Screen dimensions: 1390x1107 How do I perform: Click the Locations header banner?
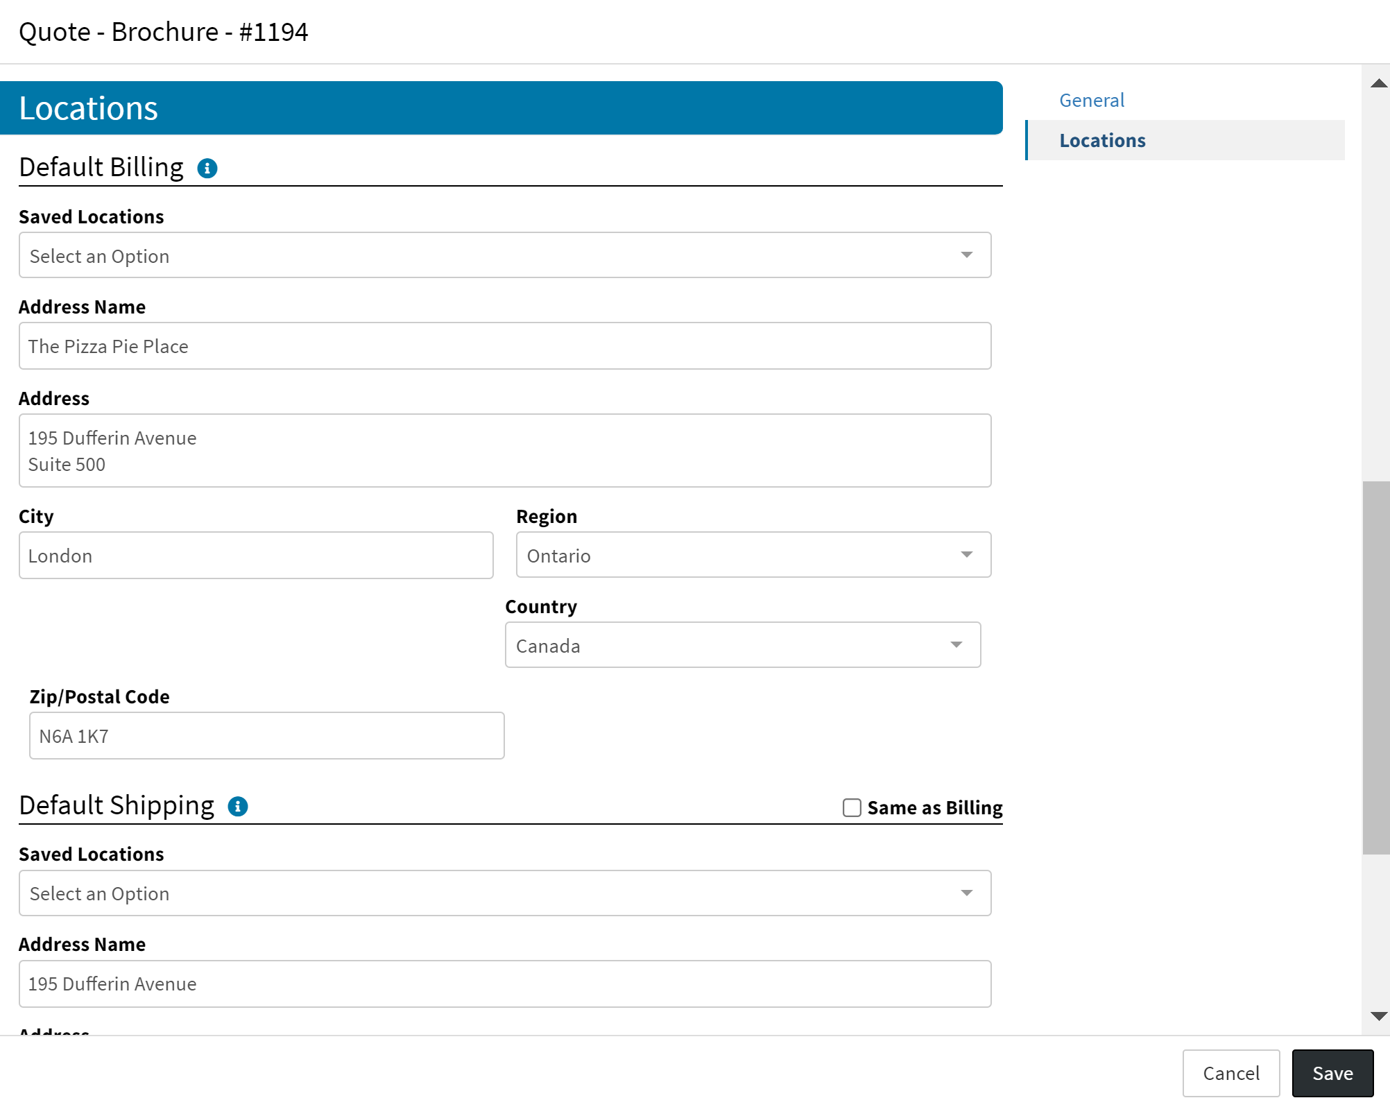(500, 108)
